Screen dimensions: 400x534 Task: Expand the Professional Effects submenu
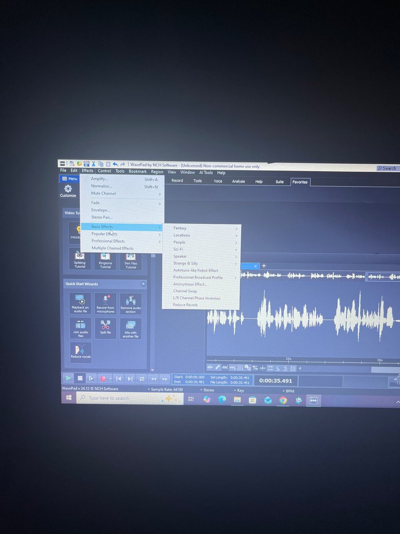click(122, 241)
